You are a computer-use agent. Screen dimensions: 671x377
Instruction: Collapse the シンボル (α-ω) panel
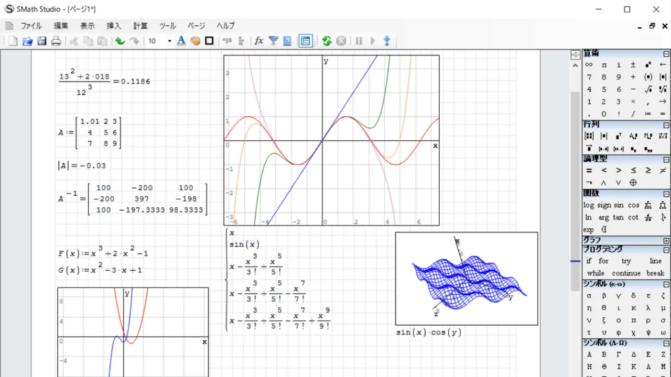click(x=666, y=284)
